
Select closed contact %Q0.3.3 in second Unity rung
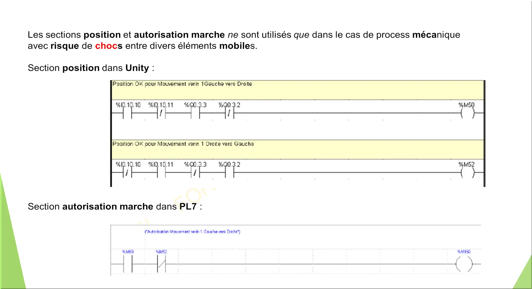coord(195,173)
